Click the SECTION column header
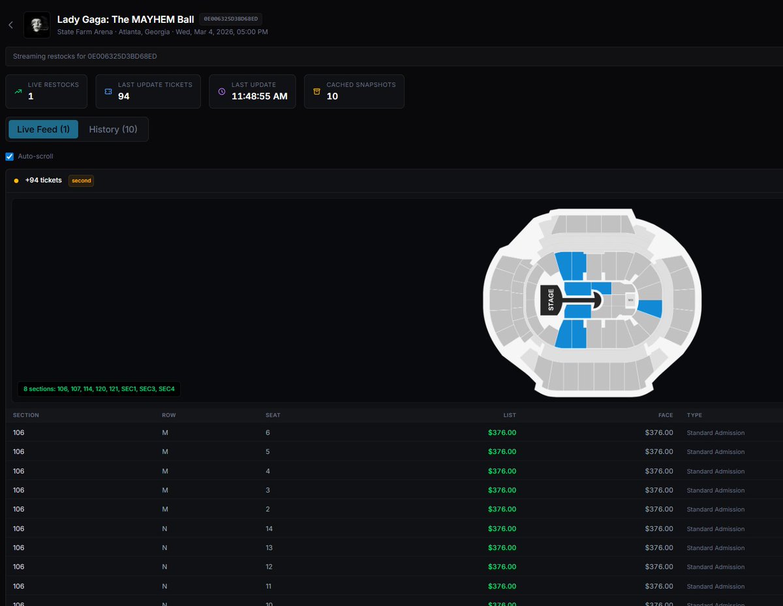This screenshot has width=783, height=606. click(26, 415)
